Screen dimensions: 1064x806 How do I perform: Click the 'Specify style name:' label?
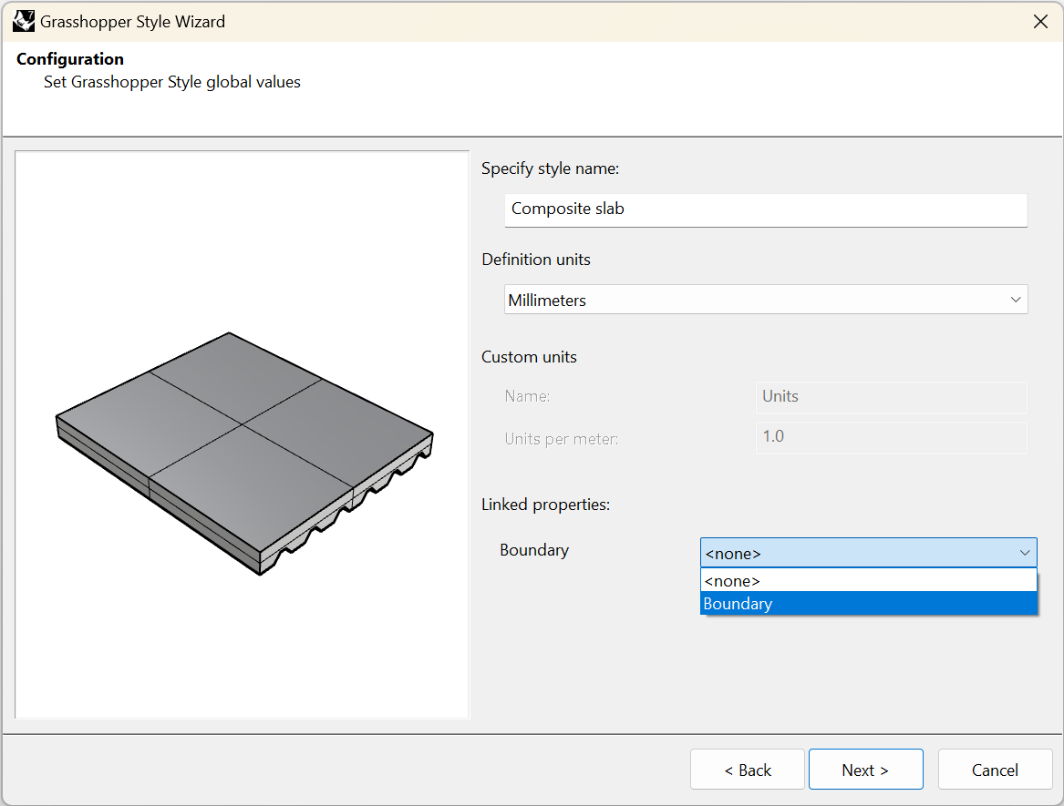550,168
